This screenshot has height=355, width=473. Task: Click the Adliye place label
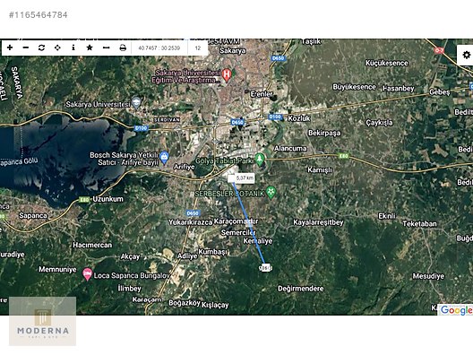[187, 256]
